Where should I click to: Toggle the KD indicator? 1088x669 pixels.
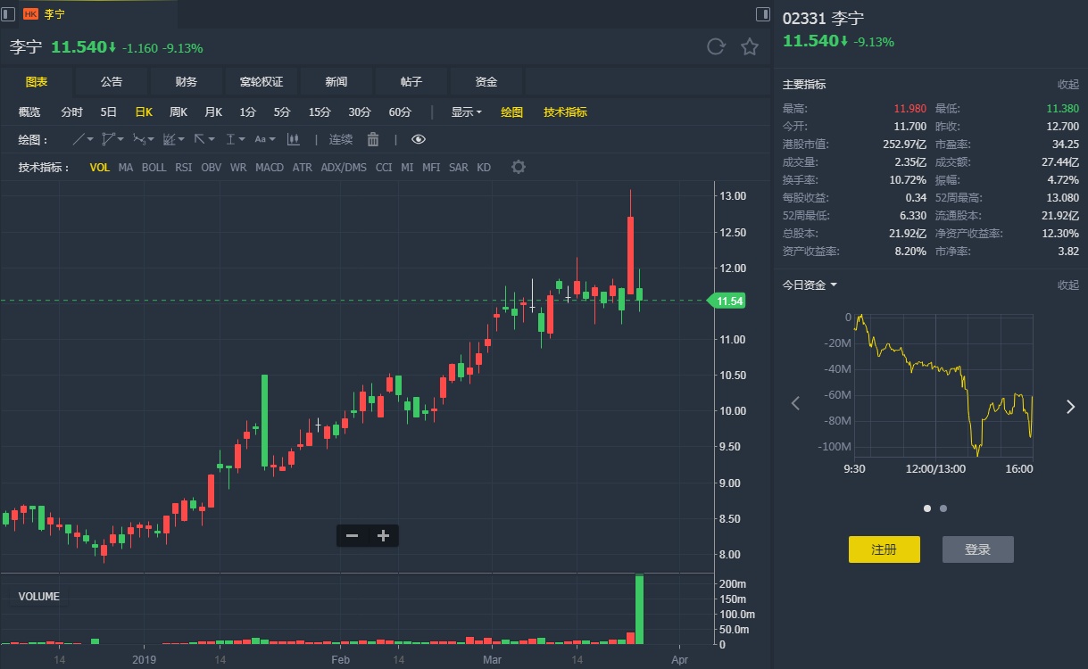pyautogui.click(x=484, y=168)
